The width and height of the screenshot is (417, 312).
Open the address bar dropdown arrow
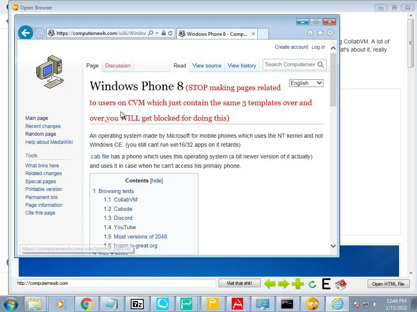(157, 33)
